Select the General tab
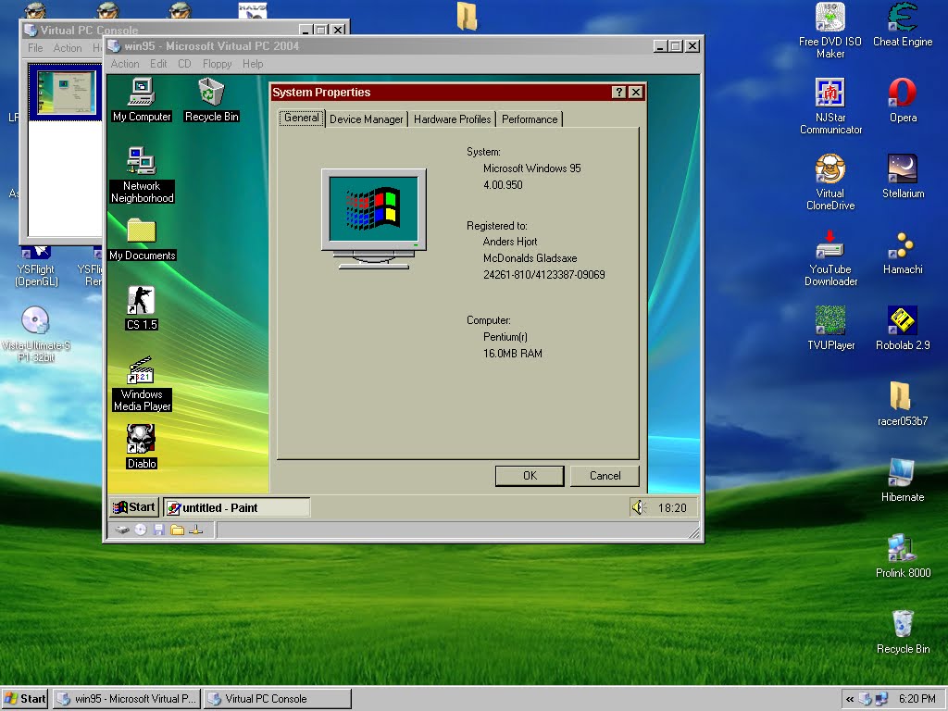This screenshot has height=711, width=948. coord(302,118)
